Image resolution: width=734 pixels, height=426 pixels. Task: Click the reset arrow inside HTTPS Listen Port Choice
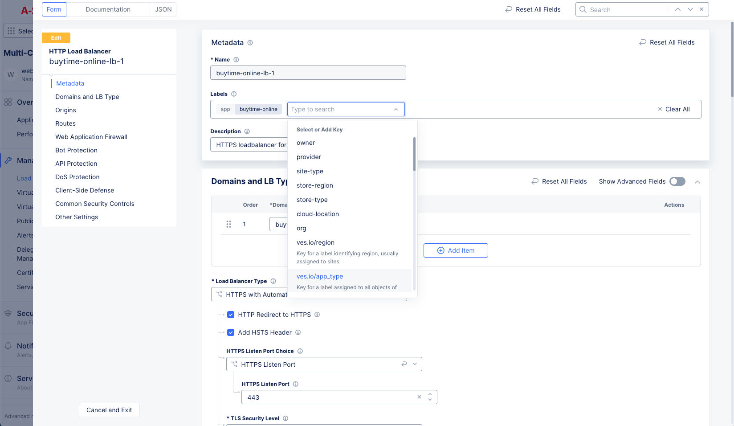404,364
